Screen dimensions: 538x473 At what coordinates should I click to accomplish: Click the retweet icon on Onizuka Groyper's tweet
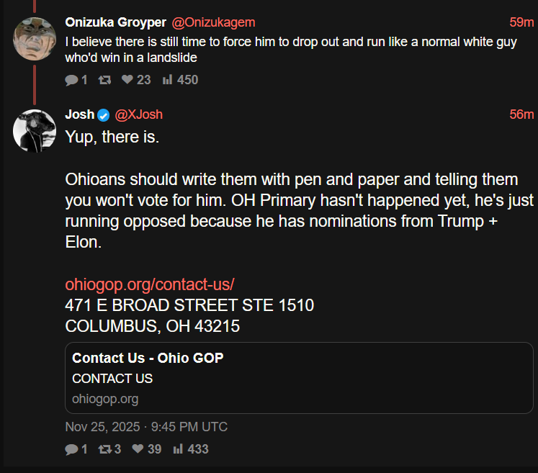(x=104, y=80)
